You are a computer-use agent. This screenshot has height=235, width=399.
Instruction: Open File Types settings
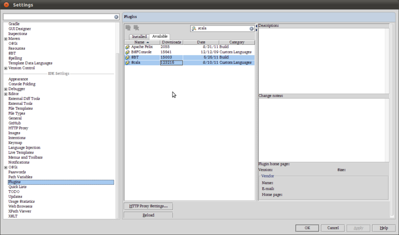[x=16, y=113]
